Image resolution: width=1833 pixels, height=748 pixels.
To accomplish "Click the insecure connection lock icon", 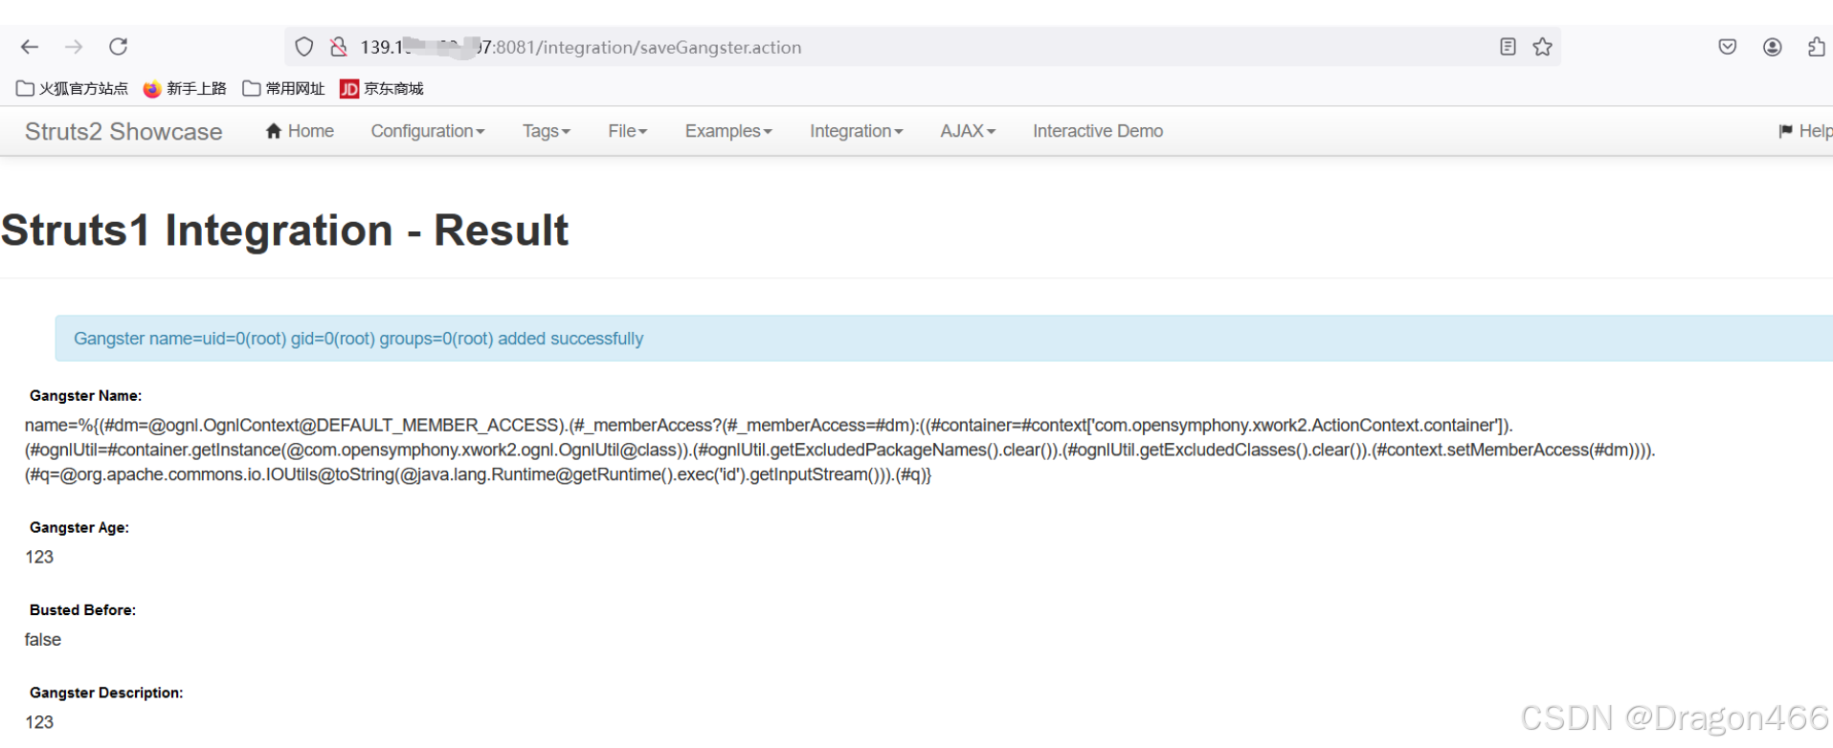I will point(338,47).
